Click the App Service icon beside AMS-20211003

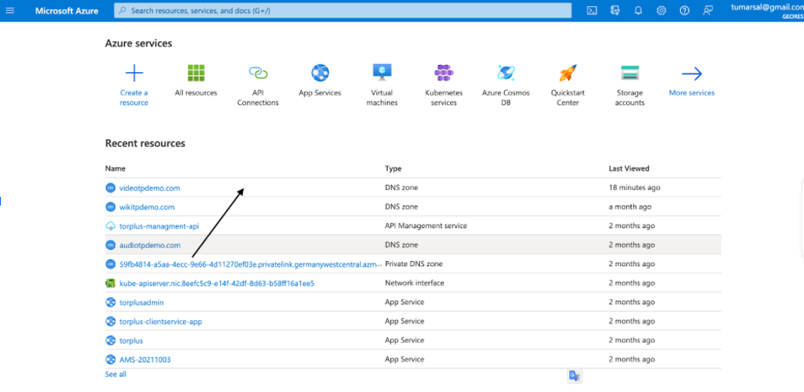tap(110, 360)
